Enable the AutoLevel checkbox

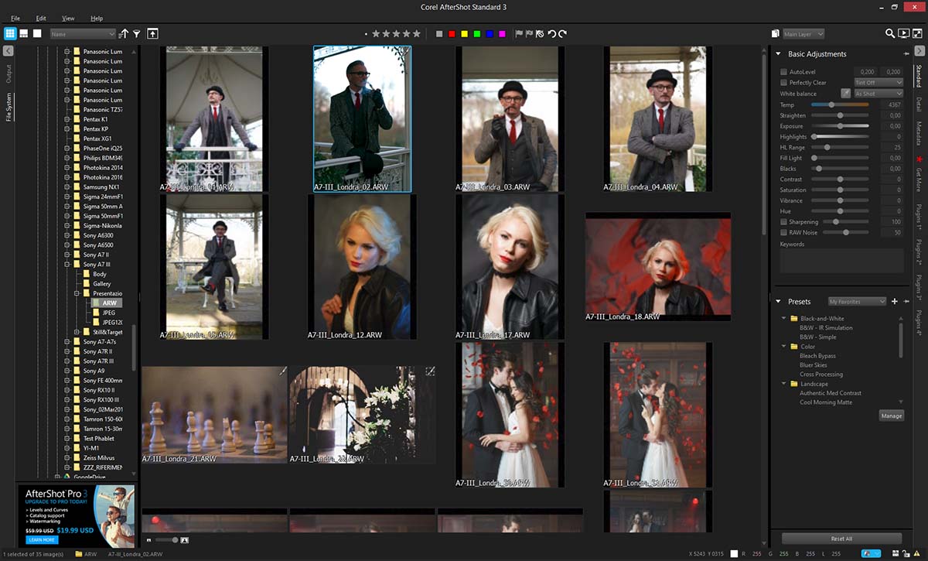pos(783,72)
